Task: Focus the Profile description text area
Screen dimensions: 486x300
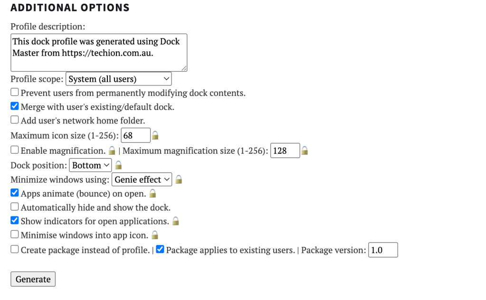Action: pyautogui.click(x=99, y=52)
